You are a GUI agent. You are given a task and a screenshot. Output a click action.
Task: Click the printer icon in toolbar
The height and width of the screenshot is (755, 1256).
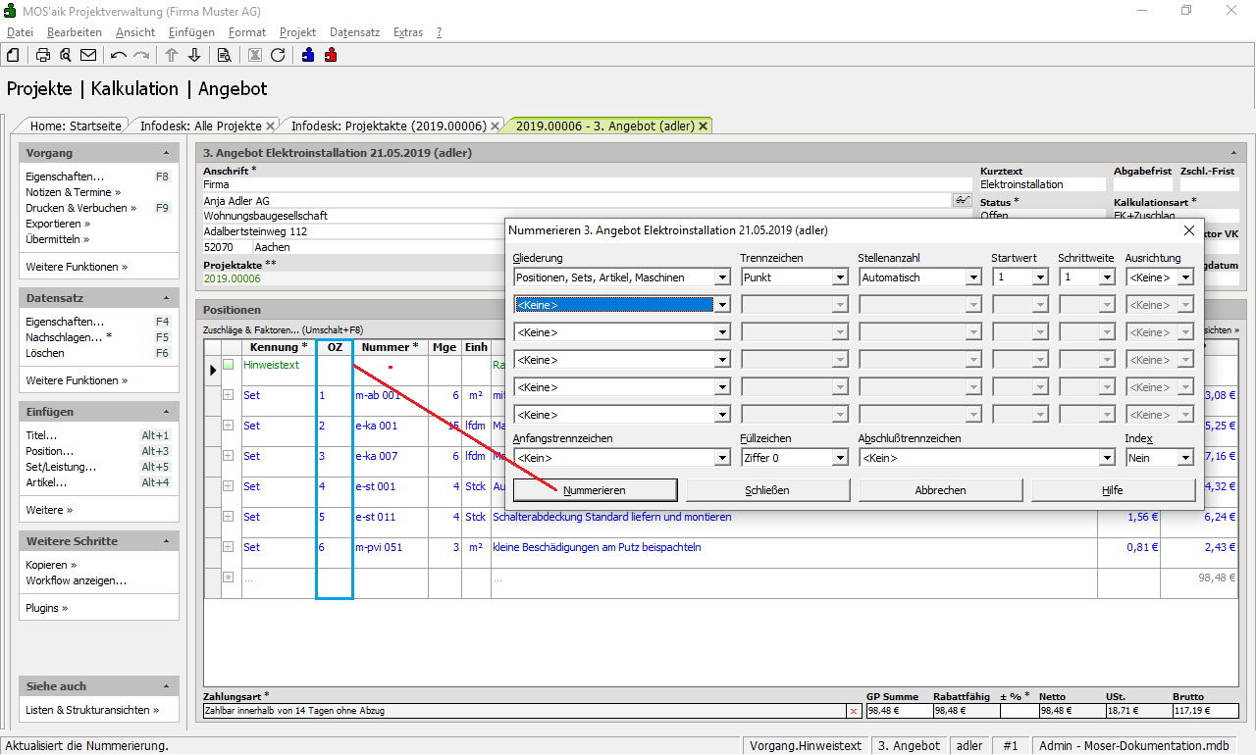point(43,55)
